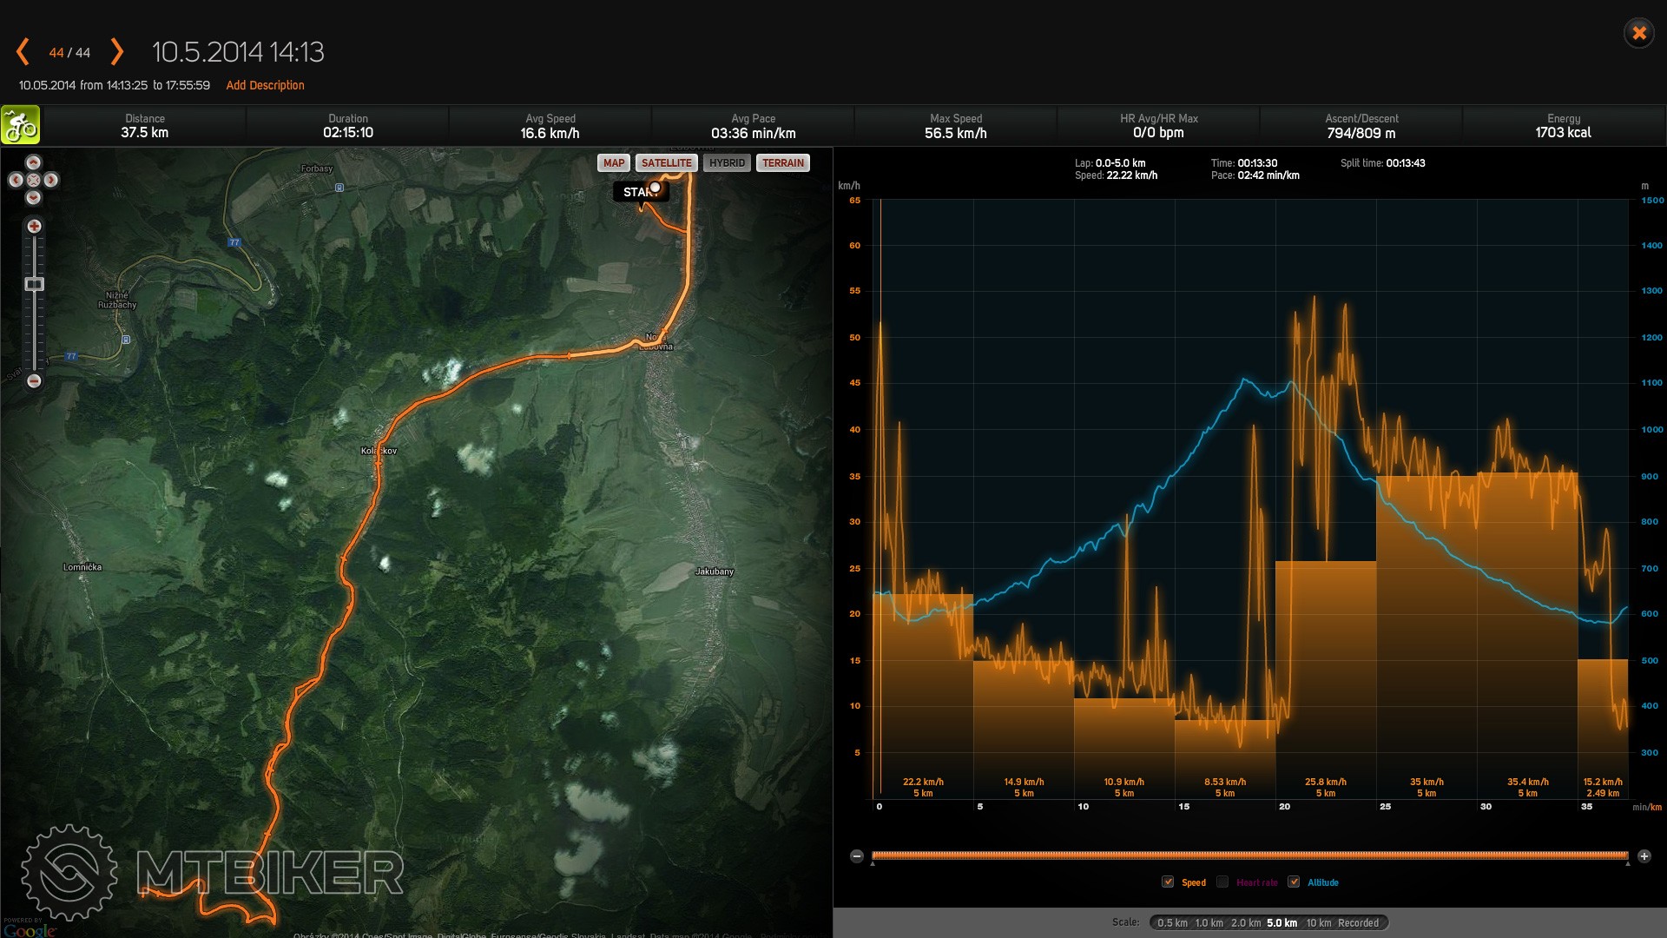The height and width of the screenshot is (938, 1667).
Task: Pan the map up
Action: (x=34, y=162)
